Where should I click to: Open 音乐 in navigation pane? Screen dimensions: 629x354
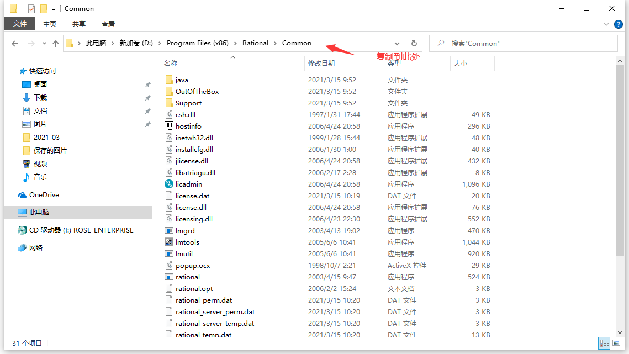[x=34, y=177]
